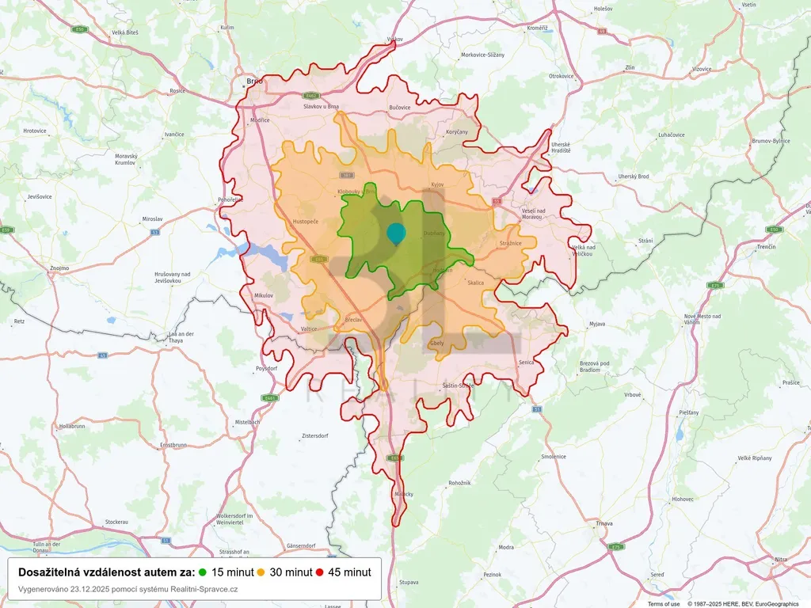Viewport: 811px width, 608px height.
Task: Select the Brno city label
Action: pos(254,81)
